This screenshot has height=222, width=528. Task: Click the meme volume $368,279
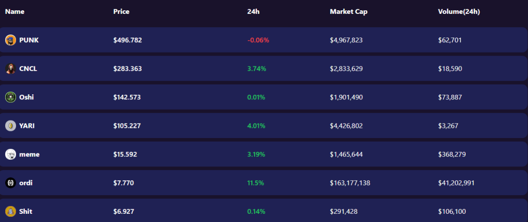coord(451,155)
